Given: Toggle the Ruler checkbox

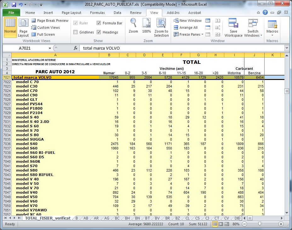Looking at the screenshot, I should click(75, 23).
